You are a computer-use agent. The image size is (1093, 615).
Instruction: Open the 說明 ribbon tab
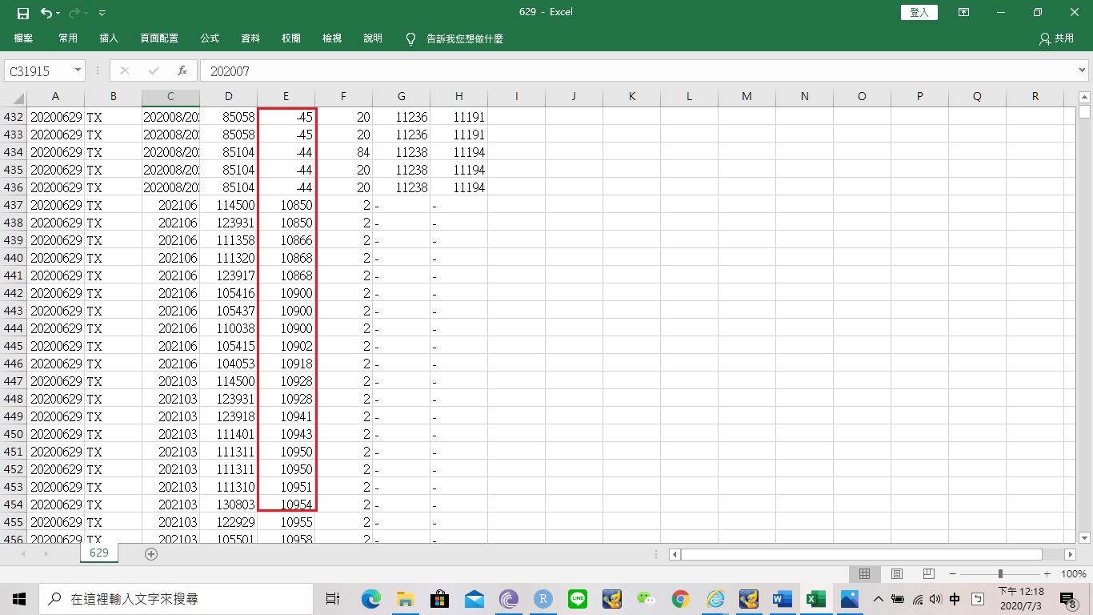pos(373,38)
